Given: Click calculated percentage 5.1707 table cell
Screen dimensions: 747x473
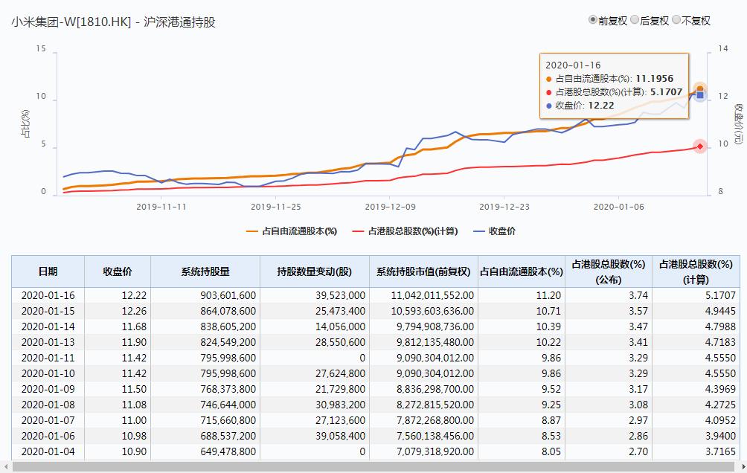Looking at the screenshot, I should coord(696,295).
